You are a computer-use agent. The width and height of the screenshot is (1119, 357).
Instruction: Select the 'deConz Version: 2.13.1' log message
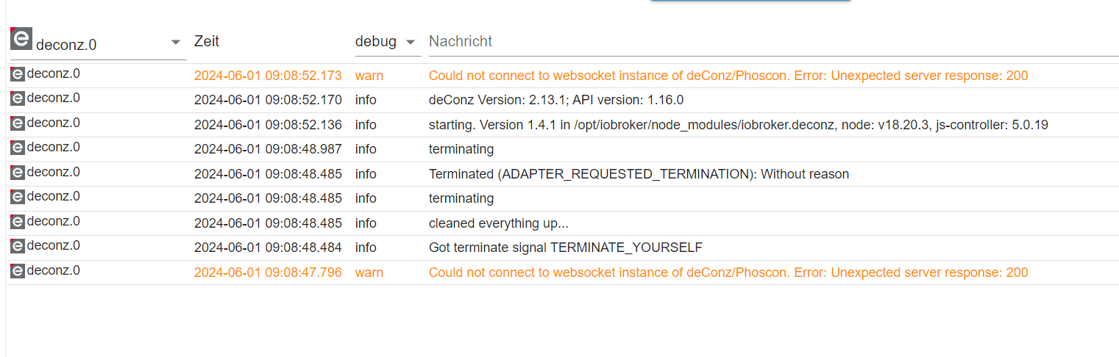coord(556,100)
